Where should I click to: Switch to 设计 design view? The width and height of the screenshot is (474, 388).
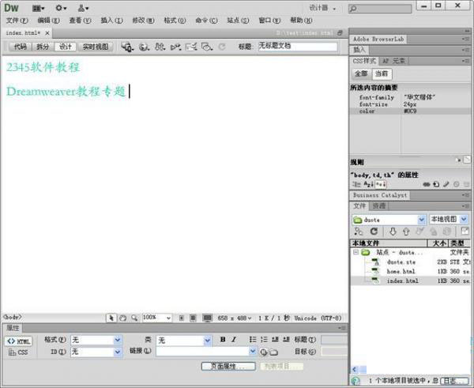(x=66, y=47)
